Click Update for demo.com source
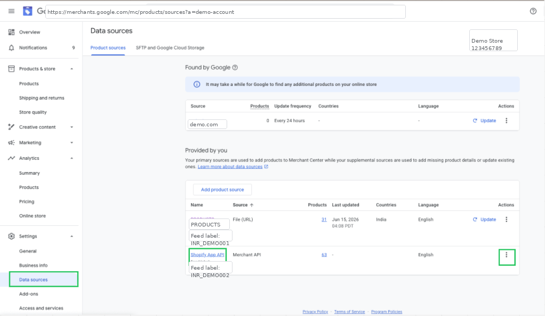The height and width of the screenshot is (316, 545). (485, 120)
